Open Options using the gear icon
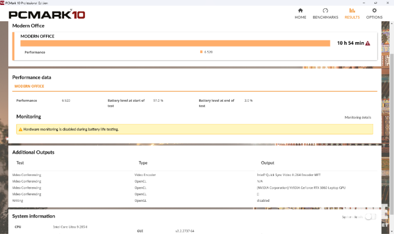 374,10
